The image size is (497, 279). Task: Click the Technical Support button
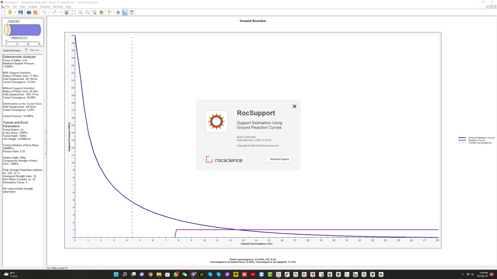tap(280, 159)
